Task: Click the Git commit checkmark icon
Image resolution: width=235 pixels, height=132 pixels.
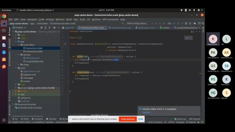Action: point(178,23)
